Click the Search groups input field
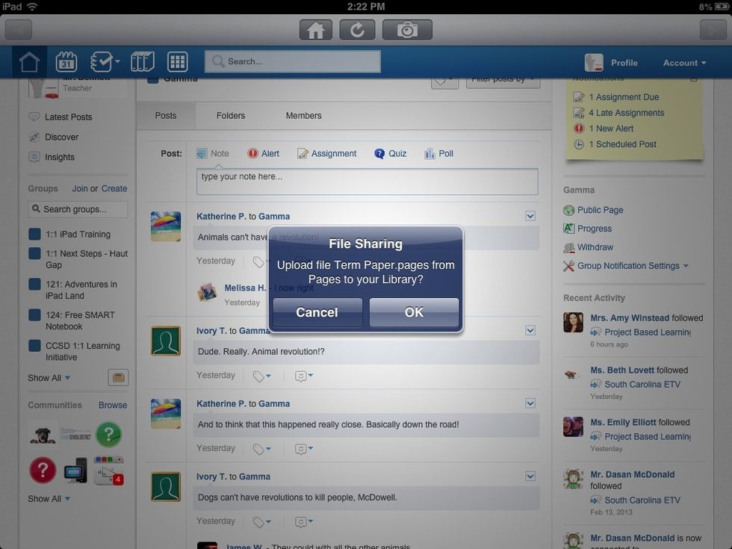Screen dimensions: 732x549 (x=78, y=210)
